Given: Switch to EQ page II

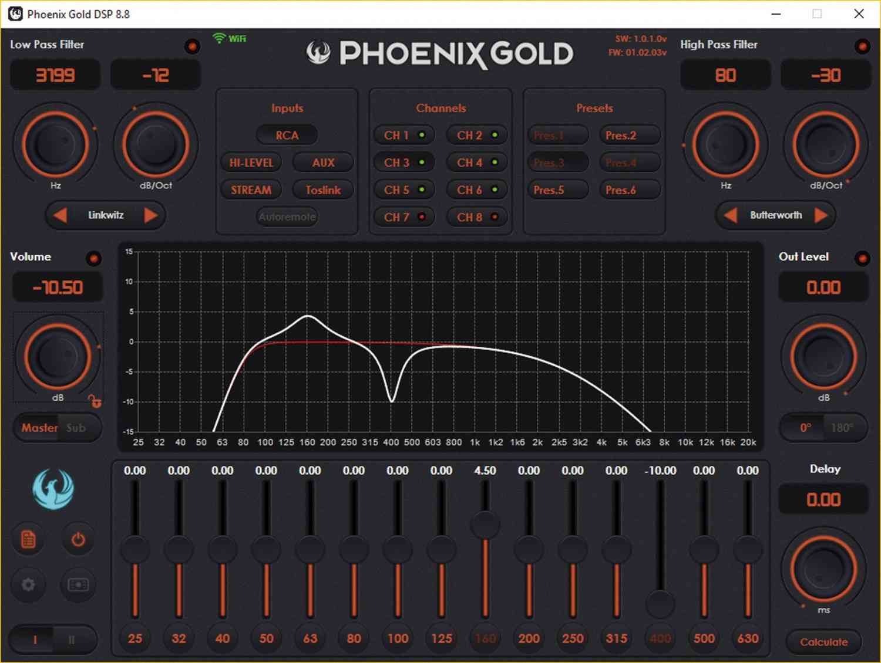Looking at the screenshot, I should 72,640.
